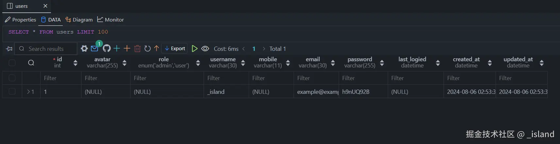The width and height of the screenshot is (560, 144).
Task: Switch to the Properties tab
Action: tap(21, 20)
